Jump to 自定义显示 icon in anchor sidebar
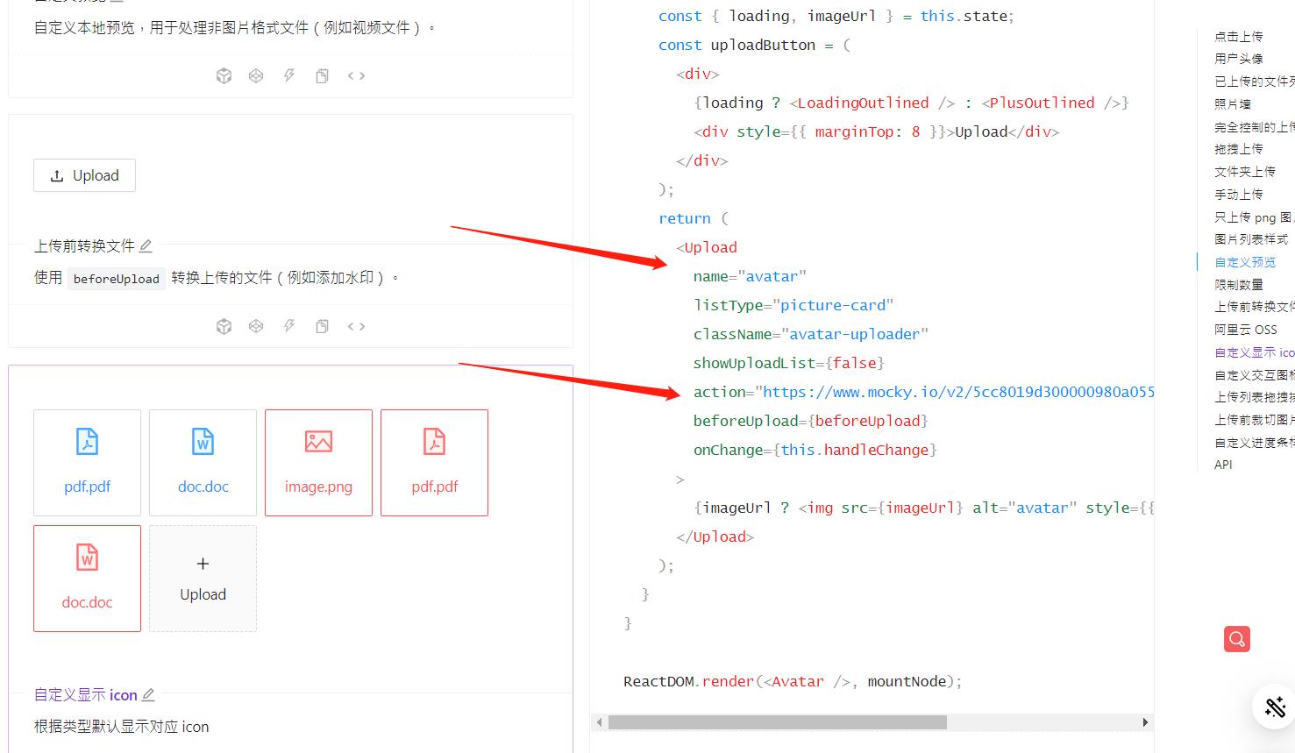The image size is (1295, 753). click(x=1255, y=352)
